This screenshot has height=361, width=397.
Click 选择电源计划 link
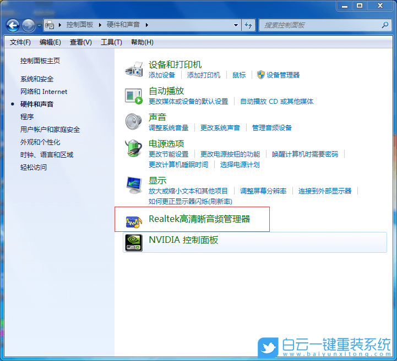pos(240,165)
